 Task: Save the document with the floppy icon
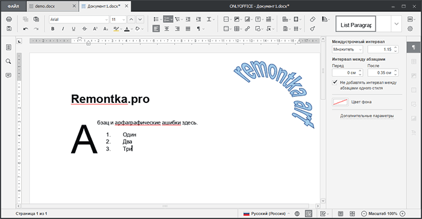9,28
